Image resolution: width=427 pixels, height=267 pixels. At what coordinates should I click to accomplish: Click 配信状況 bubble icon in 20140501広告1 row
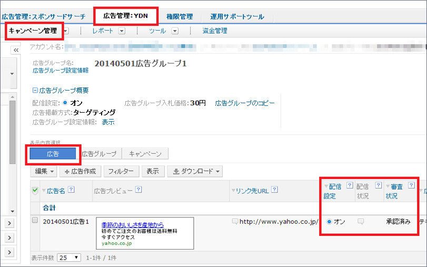[361, 222]
